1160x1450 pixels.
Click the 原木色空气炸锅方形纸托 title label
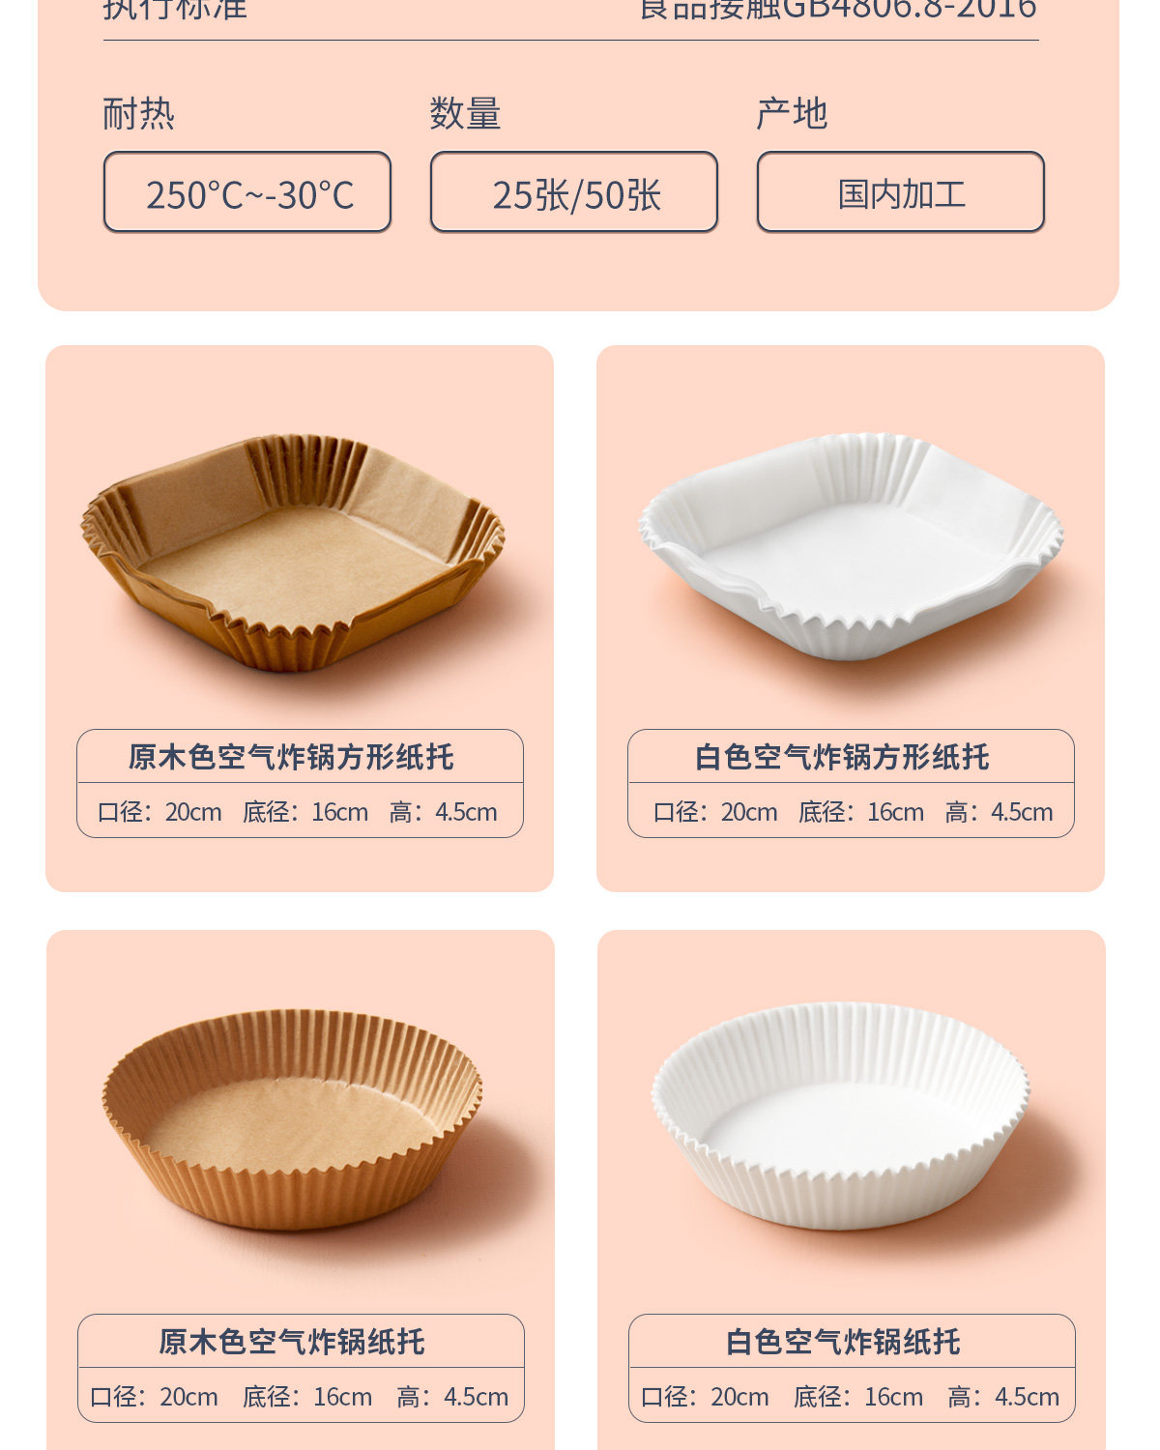tap(291, 757)
